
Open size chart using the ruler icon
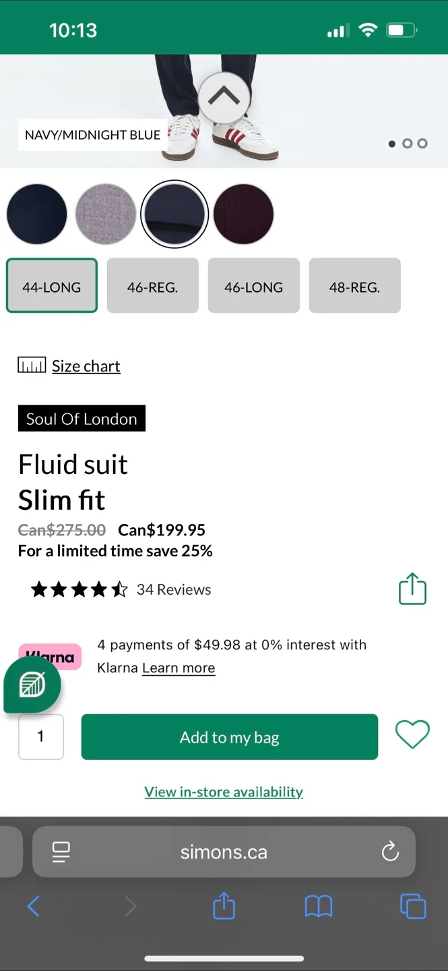coord(31,364)
